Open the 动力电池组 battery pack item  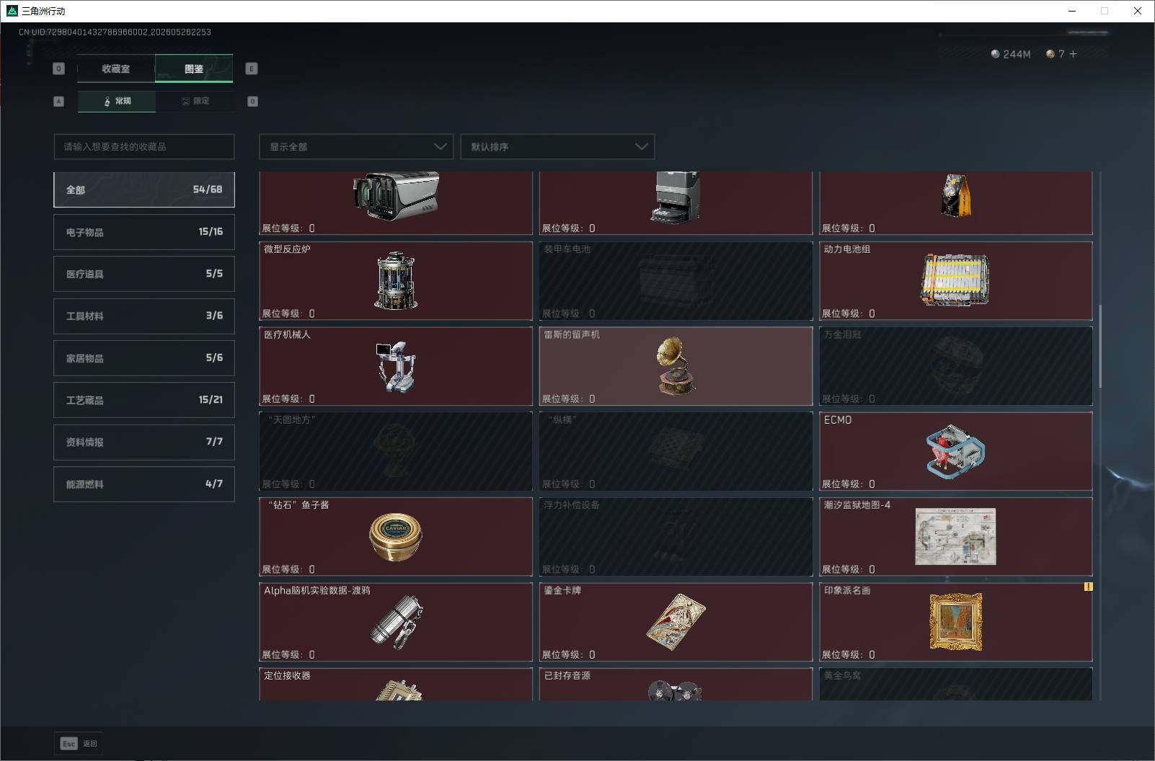[955, 280]
